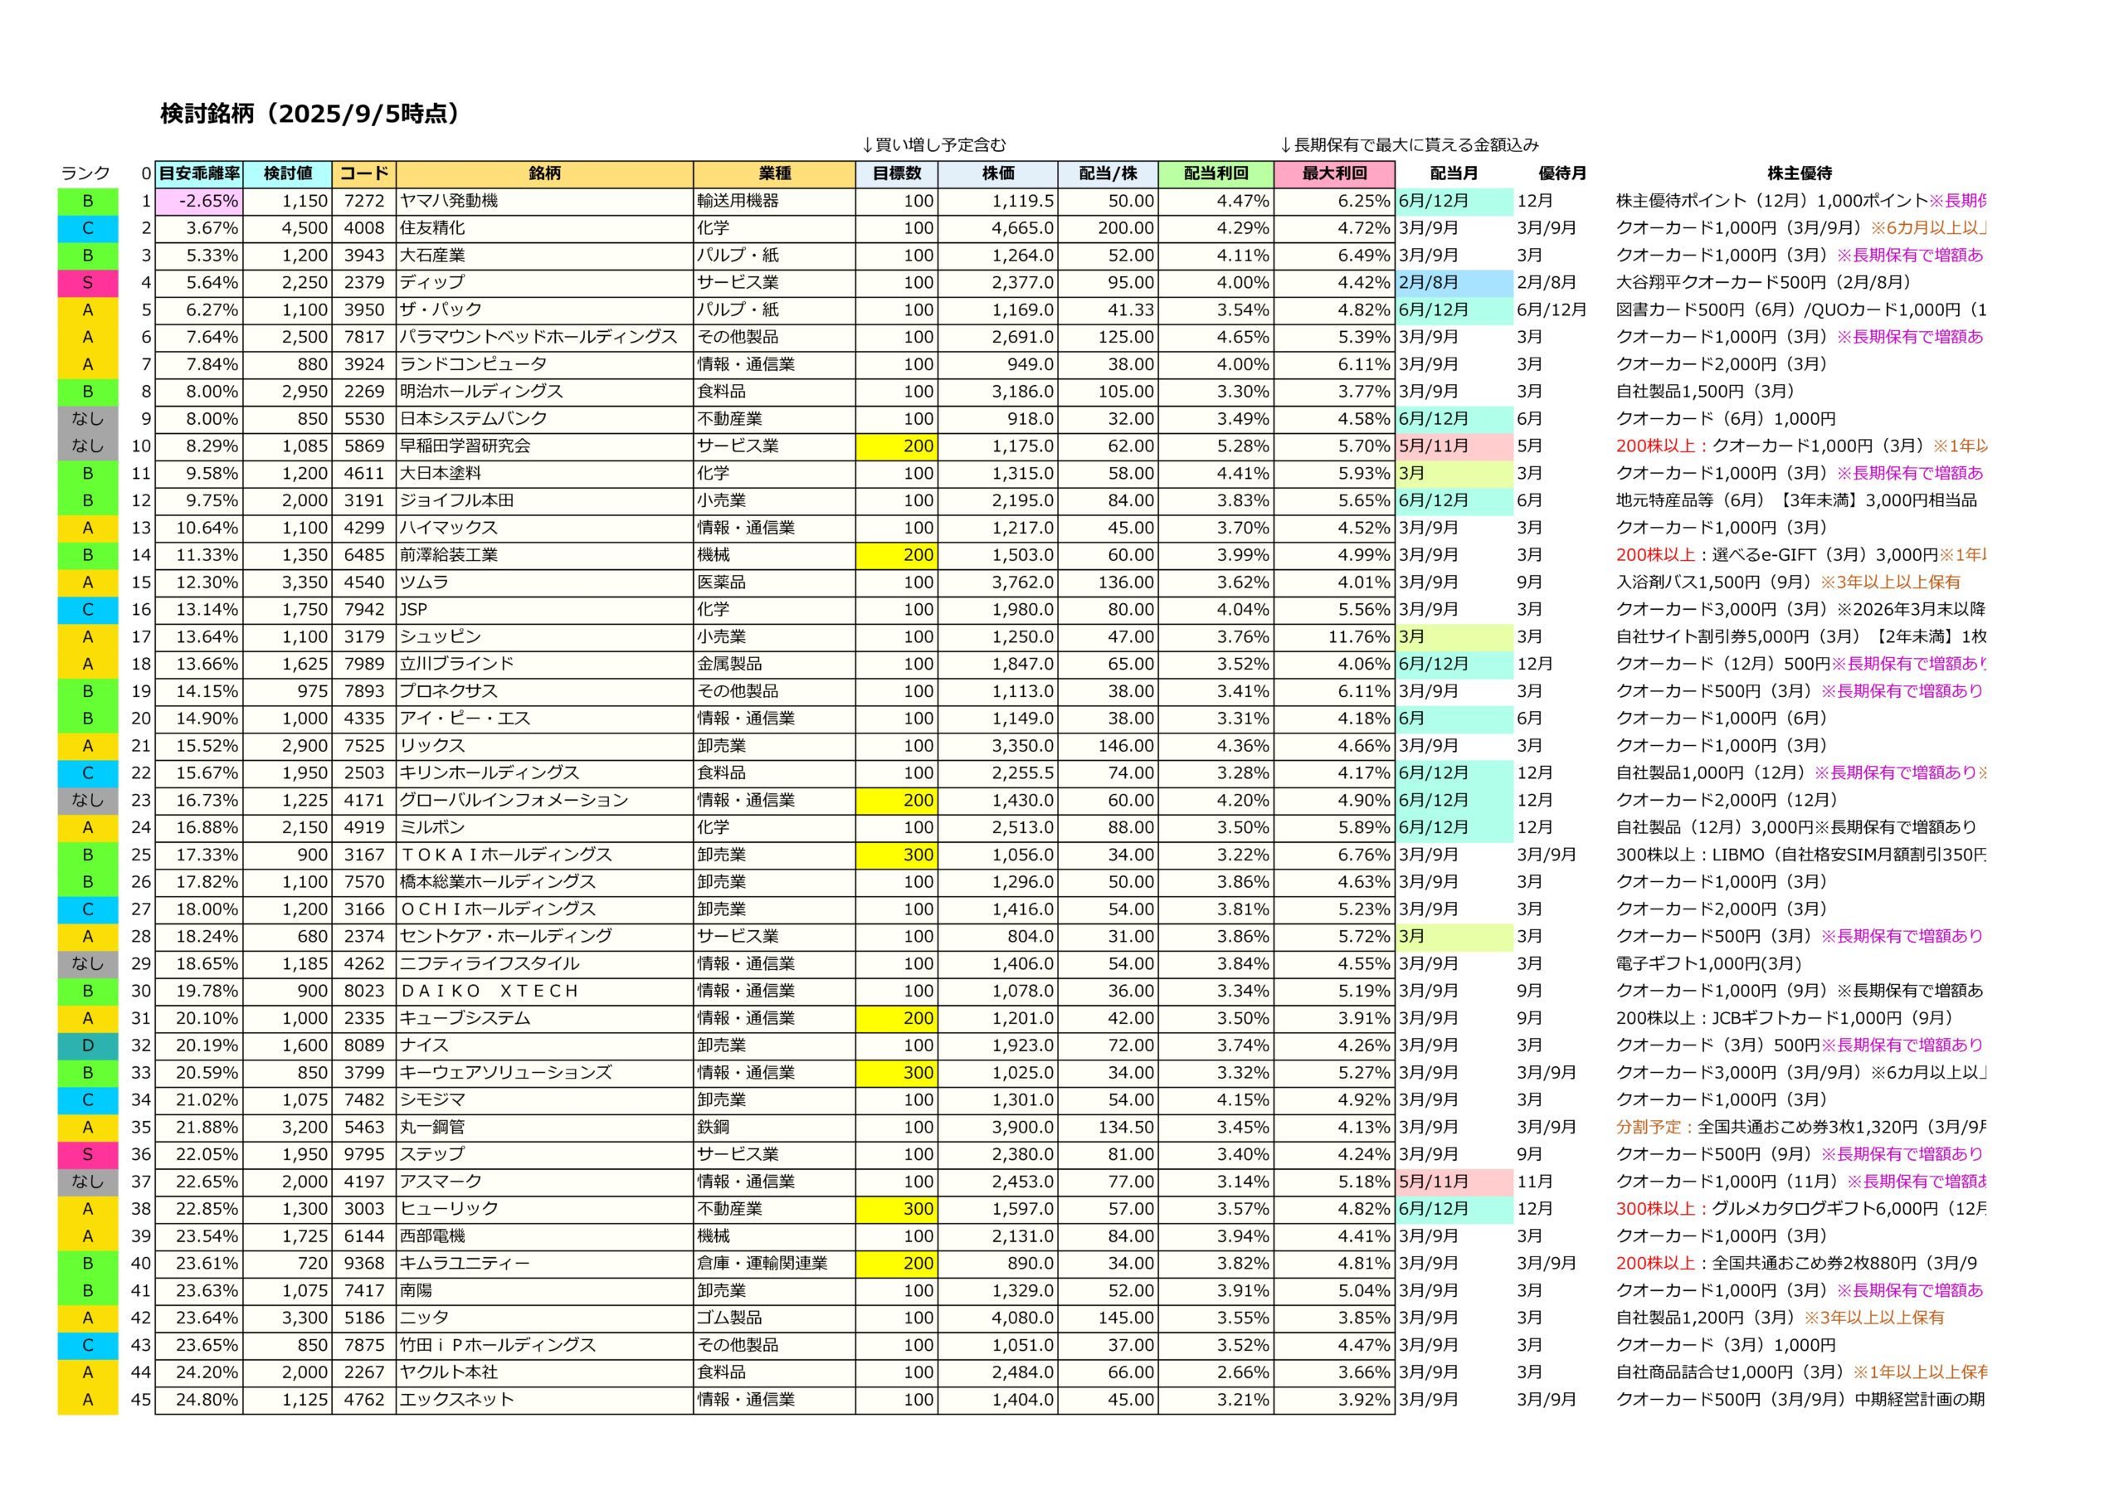Click the 優待月 column header

pyautogui.click(x=1562, y=174)
